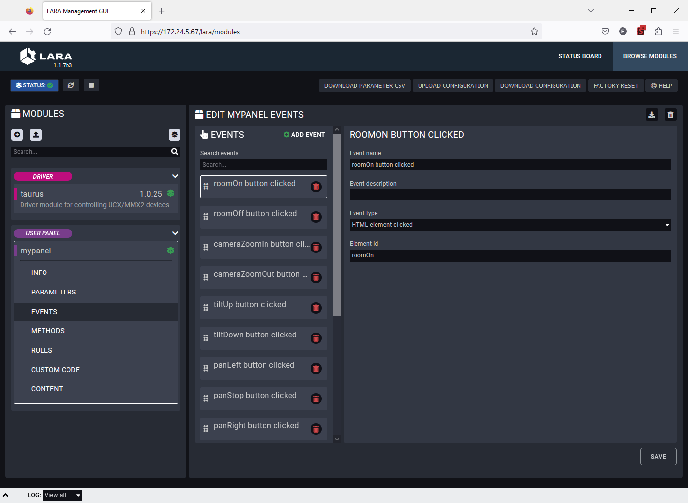Open the METHODS section of mypanel
This screenshot has width=688, height=503.
click(x=48, y=331)
